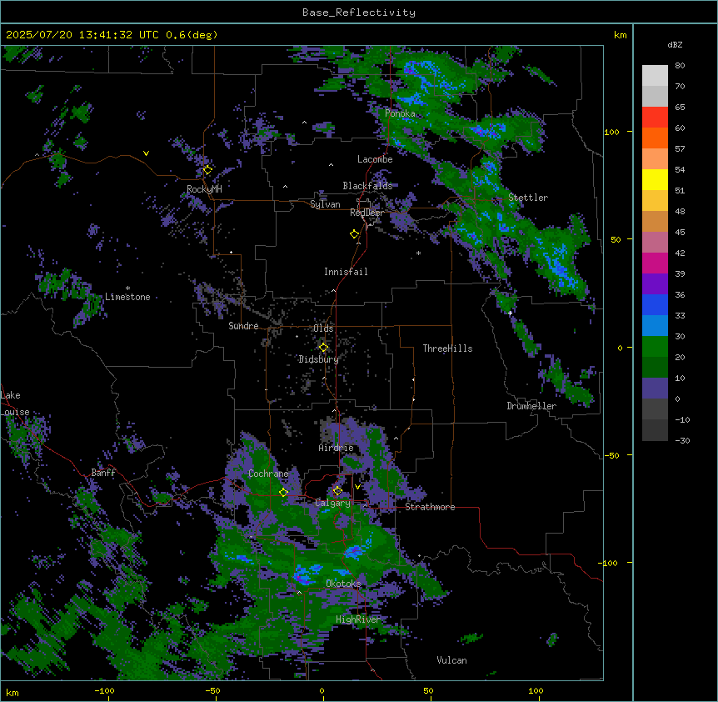This screenshot has width=718, height=702.
Task: Click the -30 value at bottom of legend
Action: pyautogui.click(x=682, y=440)
